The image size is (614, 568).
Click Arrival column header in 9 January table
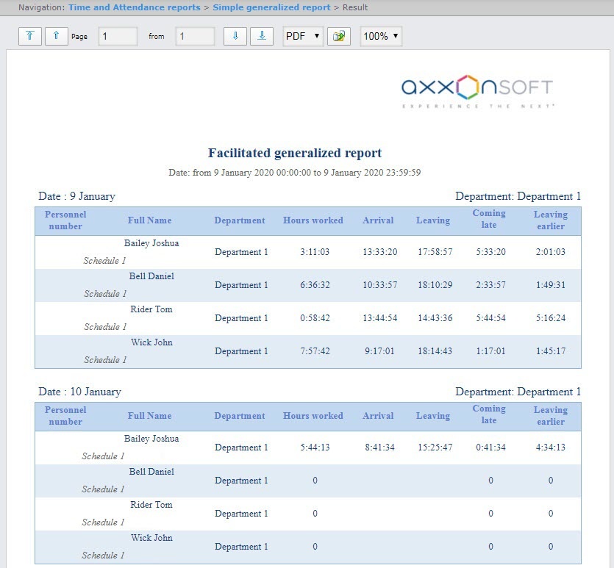point(378,220)
